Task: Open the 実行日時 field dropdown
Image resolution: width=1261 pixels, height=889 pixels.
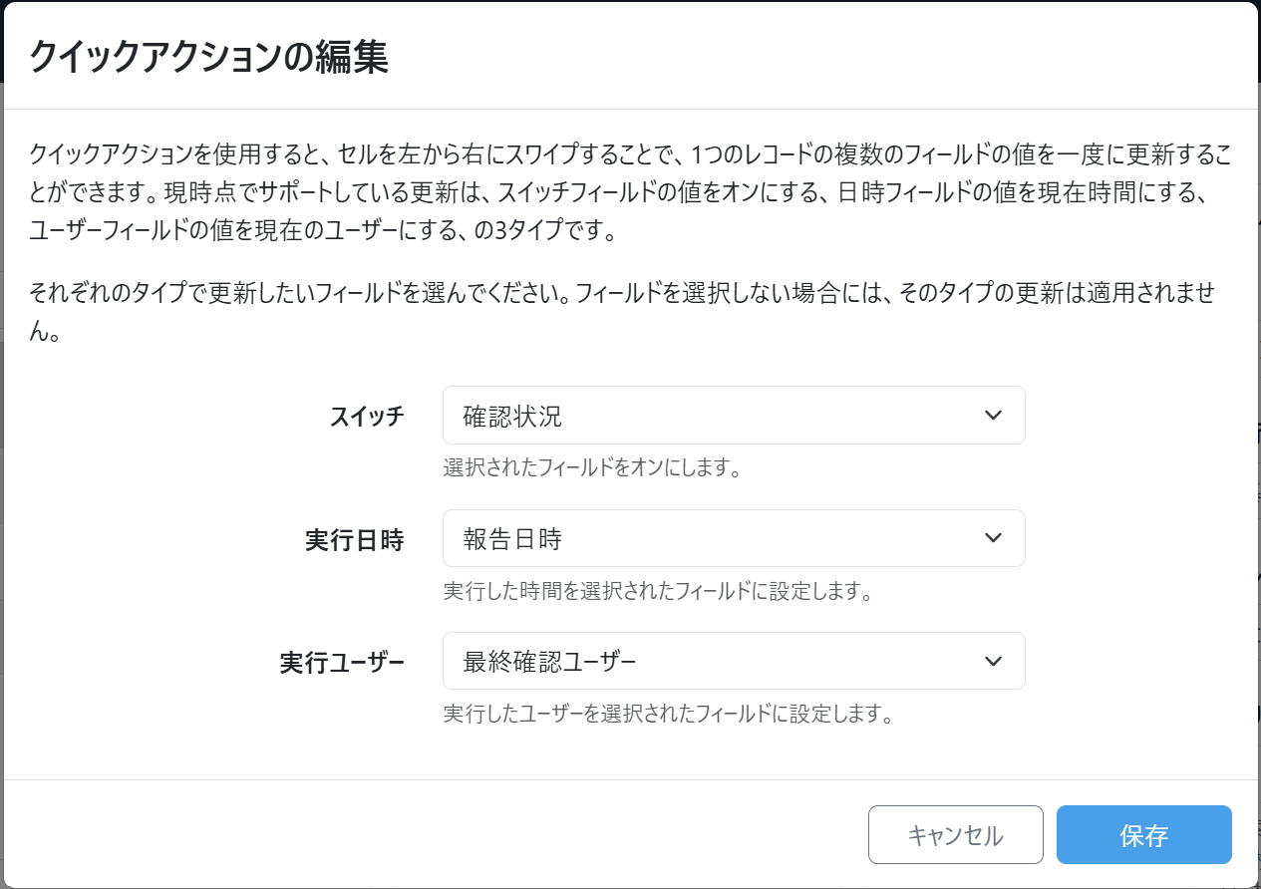Action: click(x=733, y=538)
